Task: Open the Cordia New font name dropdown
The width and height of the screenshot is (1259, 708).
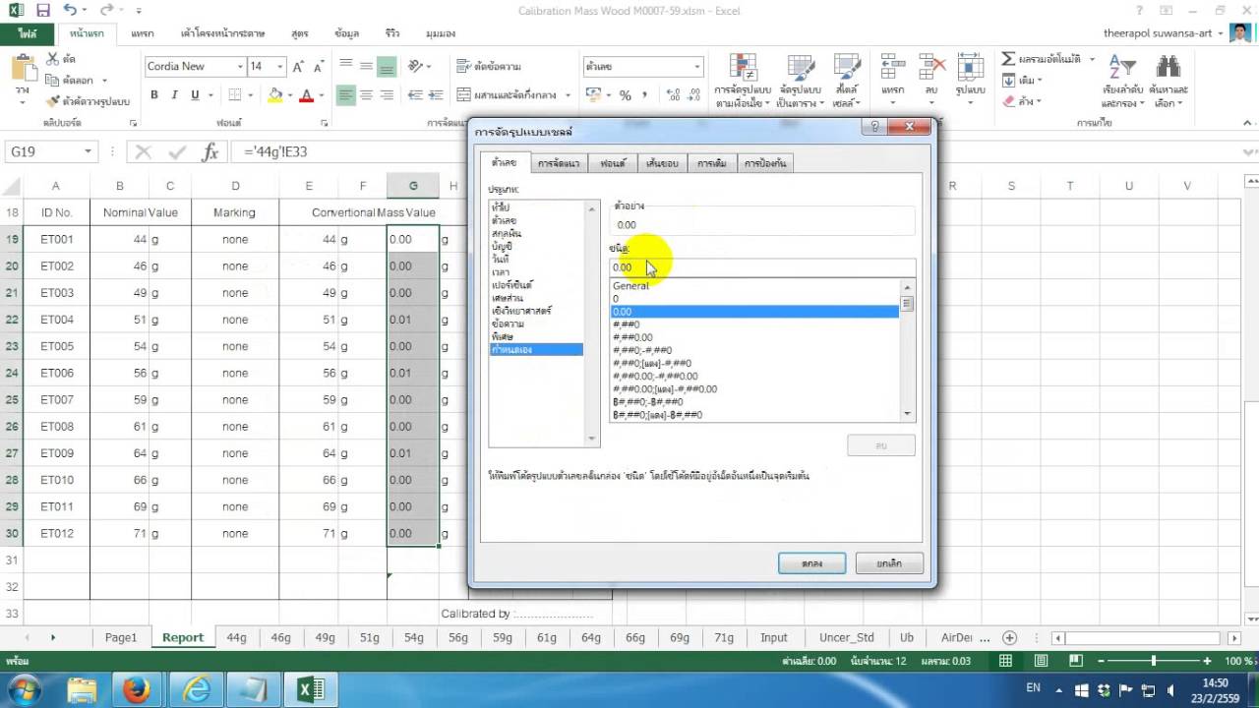Action: [x=240, y=66]
